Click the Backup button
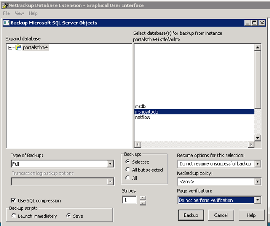 (191, 215)
